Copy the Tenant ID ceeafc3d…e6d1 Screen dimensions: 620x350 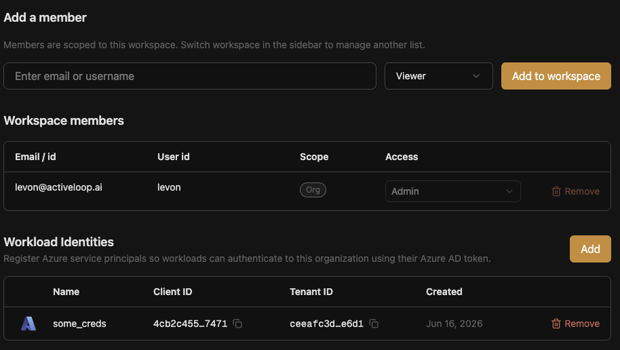[x=373, y=324]
